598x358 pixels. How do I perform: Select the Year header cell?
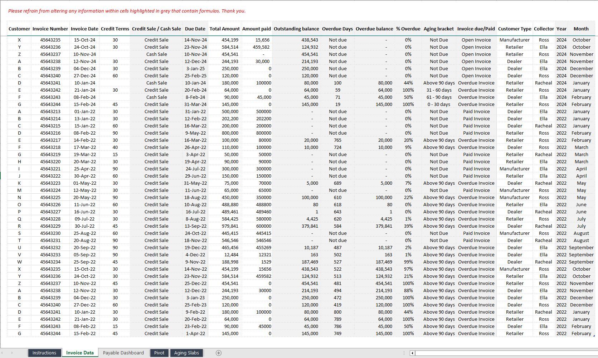pos(561,29)
